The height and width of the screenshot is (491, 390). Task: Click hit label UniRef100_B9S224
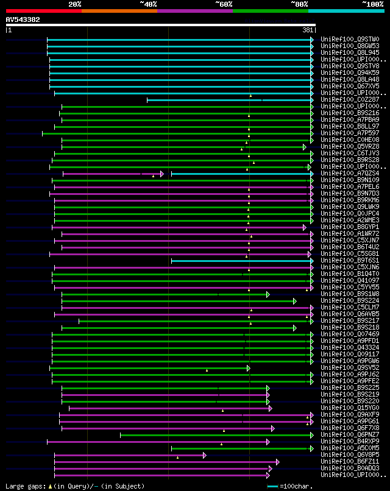[x=350, y=300]
